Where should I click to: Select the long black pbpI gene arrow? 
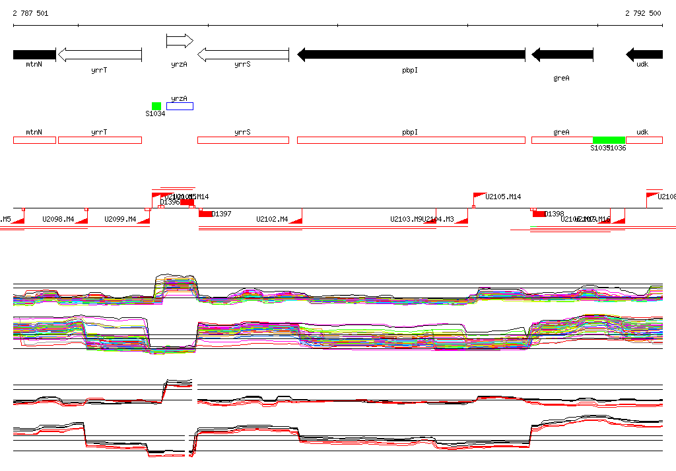point(411,55)
